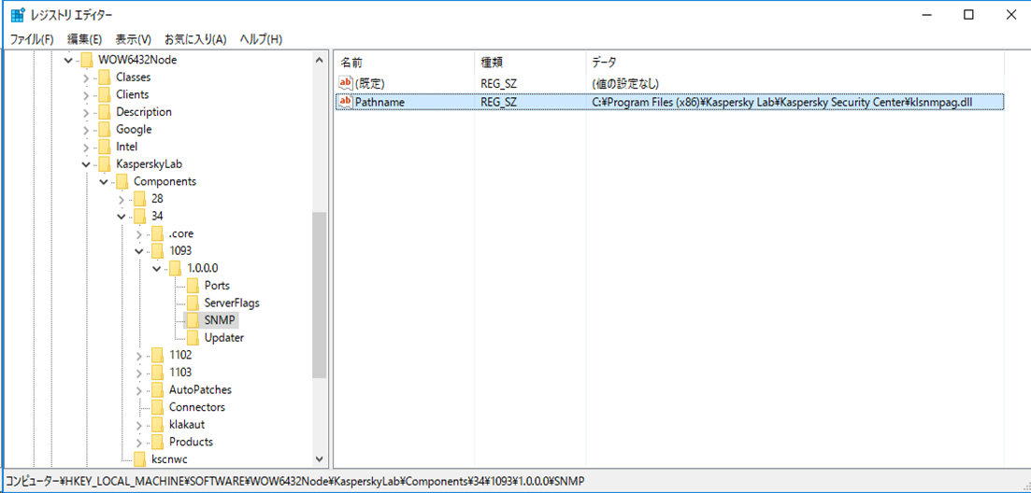The width and height of the screenshot is (1031, 493).
Task: Click the Ports folder icon
Action: click(x=193, y=286)
